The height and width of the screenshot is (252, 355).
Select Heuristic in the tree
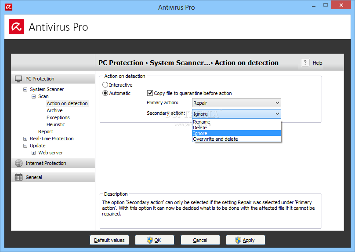point(56,124)
